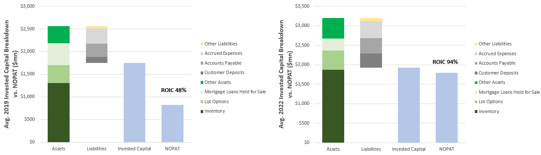The width and height of the screenshot is (541, 155).
Task: Click Other Assets swatch in 2019 legend
Action: click(202, 82)
